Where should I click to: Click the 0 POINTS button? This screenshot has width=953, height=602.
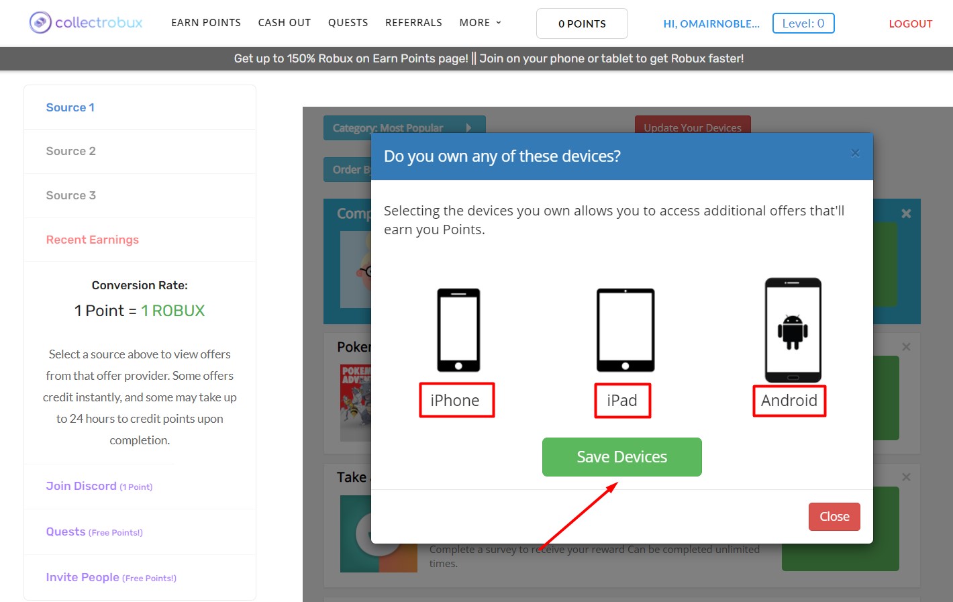click(x=582, y=23)
